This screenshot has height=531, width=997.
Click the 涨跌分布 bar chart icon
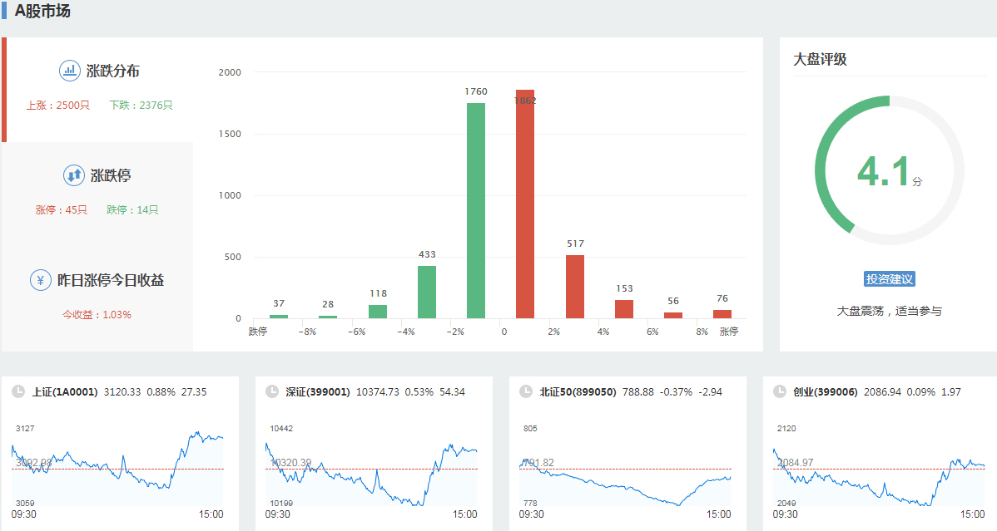(x=69, y=71)
